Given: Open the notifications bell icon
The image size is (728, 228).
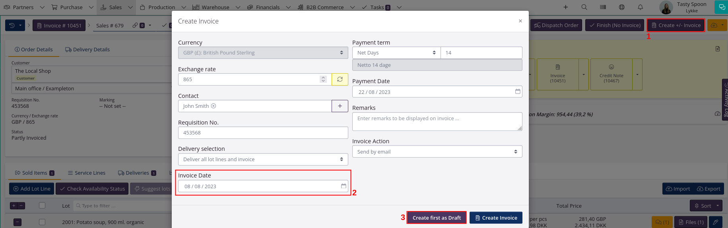Looking at the screenshot, I should [640, 7].
